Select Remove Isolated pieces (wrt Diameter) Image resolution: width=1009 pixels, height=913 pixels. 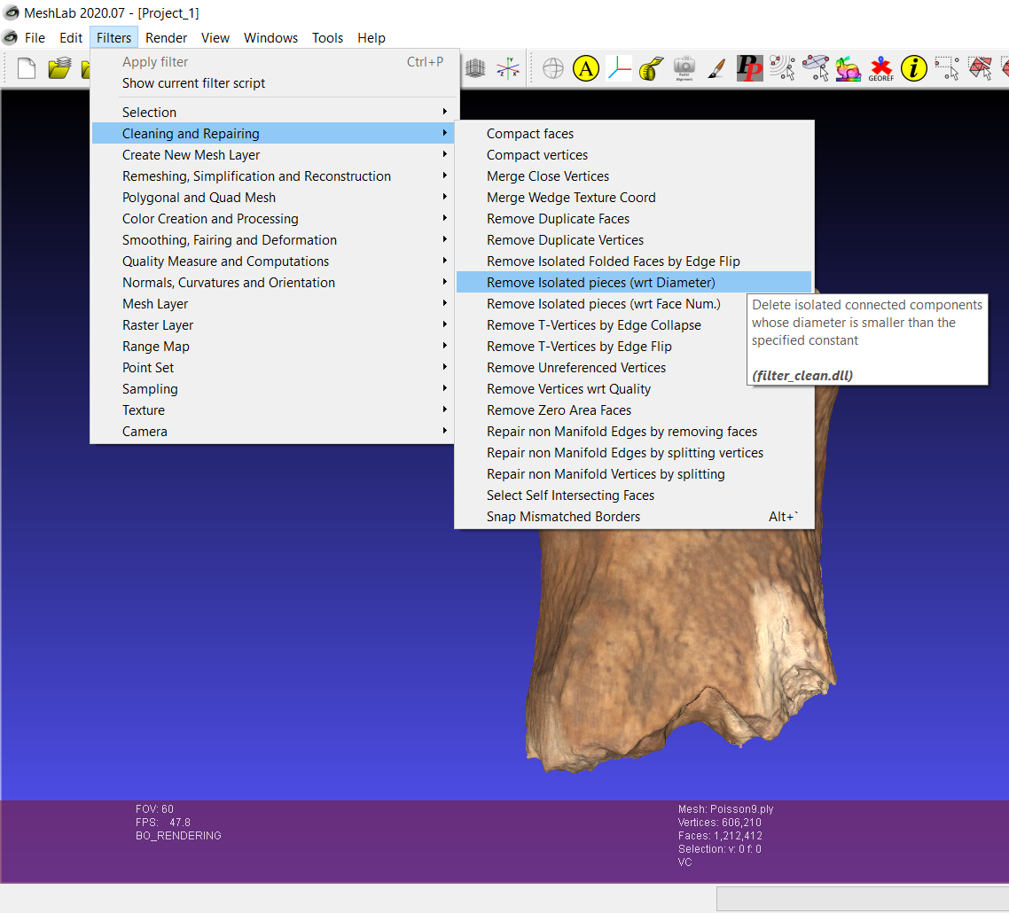coord(634,282)
